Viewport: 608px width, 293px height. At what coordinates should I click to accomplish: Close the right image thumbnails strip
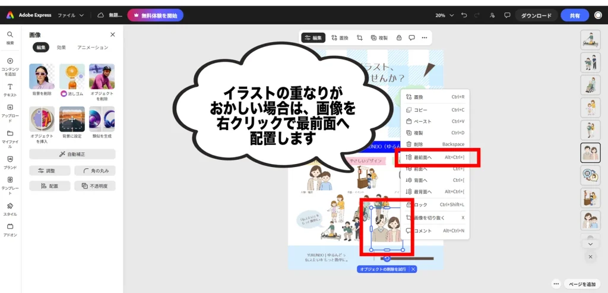[591, 257]
